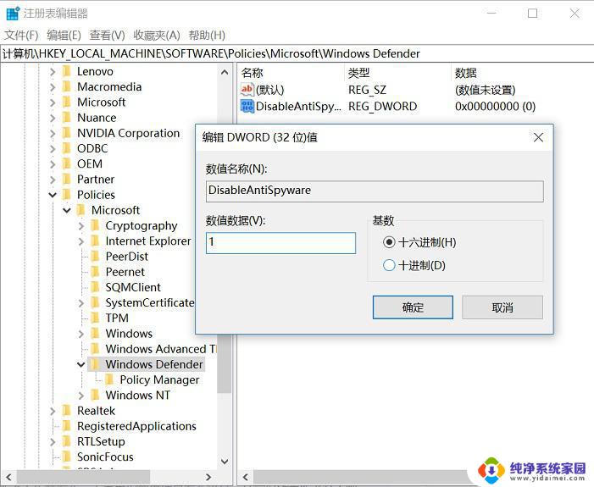Collapse the Policies tree node

[x=53, y=195]
